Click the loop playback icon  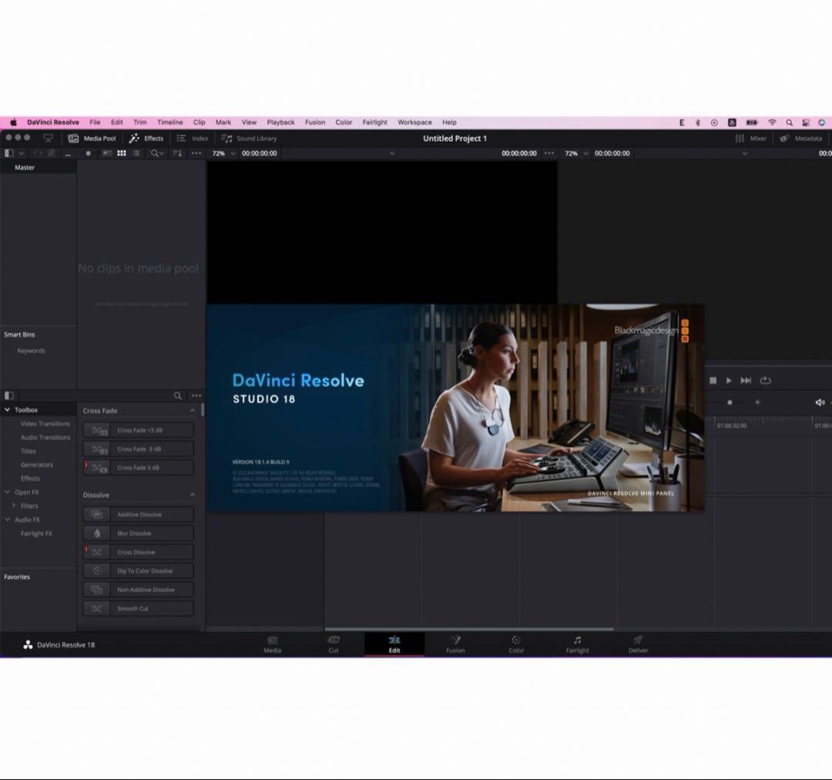tap(765, 381)
